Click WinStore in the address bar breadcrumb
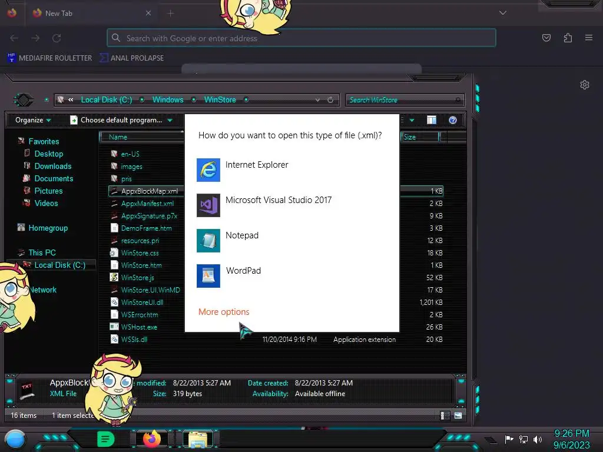Viewport: 603px width, 452px height. (220, 99)
